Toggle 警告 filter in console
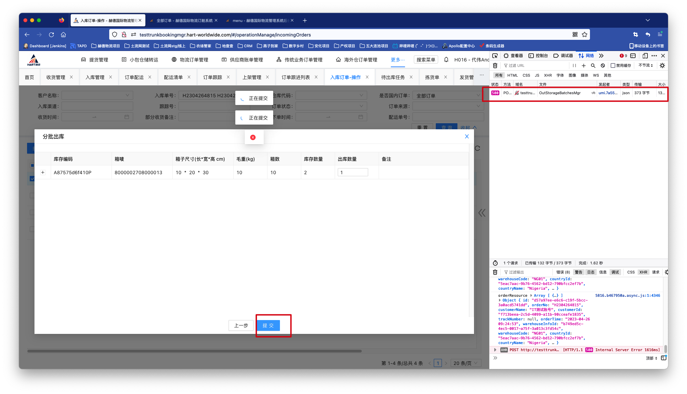 point(578,272)
